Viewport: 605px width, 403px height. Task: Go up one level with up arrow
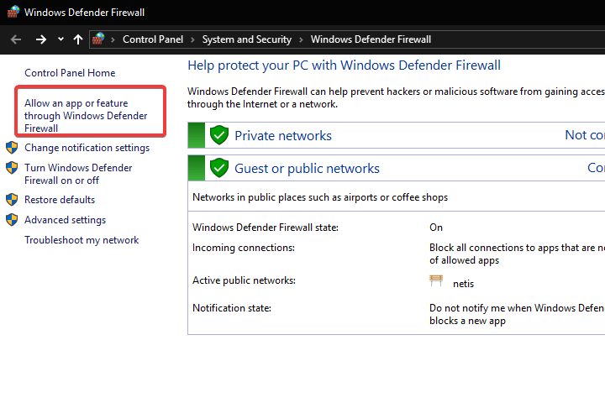pyautogui.click(x=78, y=39)
